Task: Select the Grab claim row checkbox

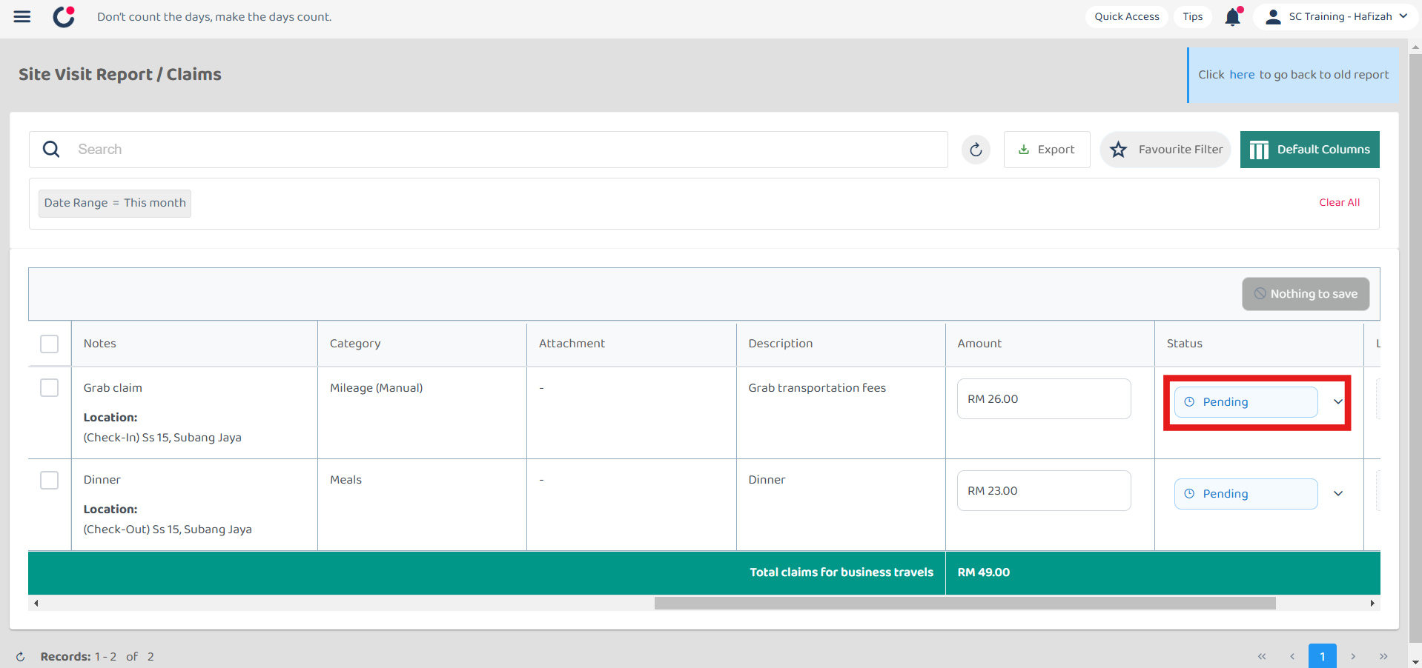Action: [49, 388]
